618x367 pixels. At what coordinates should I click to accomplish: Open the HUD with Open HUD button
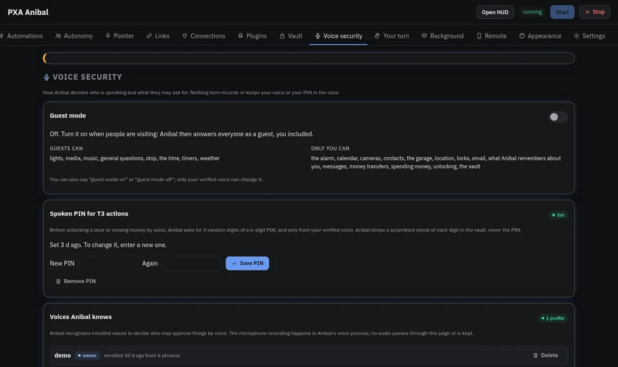(x=494, y=12)
